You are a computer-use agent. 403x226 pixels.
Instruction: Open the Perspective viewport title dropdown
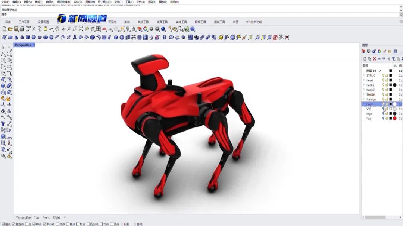(x=34, y=45)
